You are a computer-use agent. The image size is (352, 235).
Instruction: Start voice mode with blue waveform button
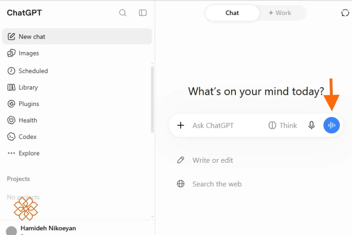tap(331, 125)
